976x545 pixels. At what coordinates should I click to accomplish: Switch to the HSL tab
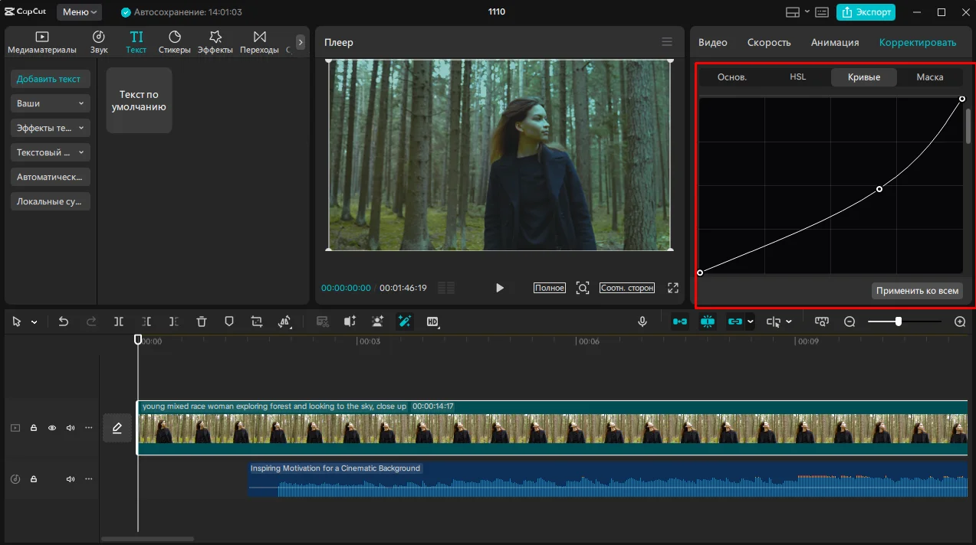coord(797,77)
